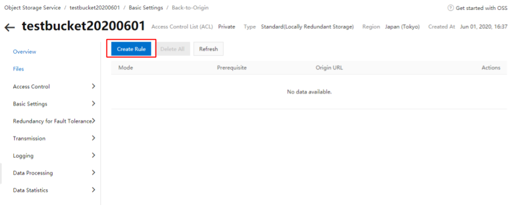Click the help question mark icon
Viewport: 516px width, 210px height.
click(x=450, y=8)
